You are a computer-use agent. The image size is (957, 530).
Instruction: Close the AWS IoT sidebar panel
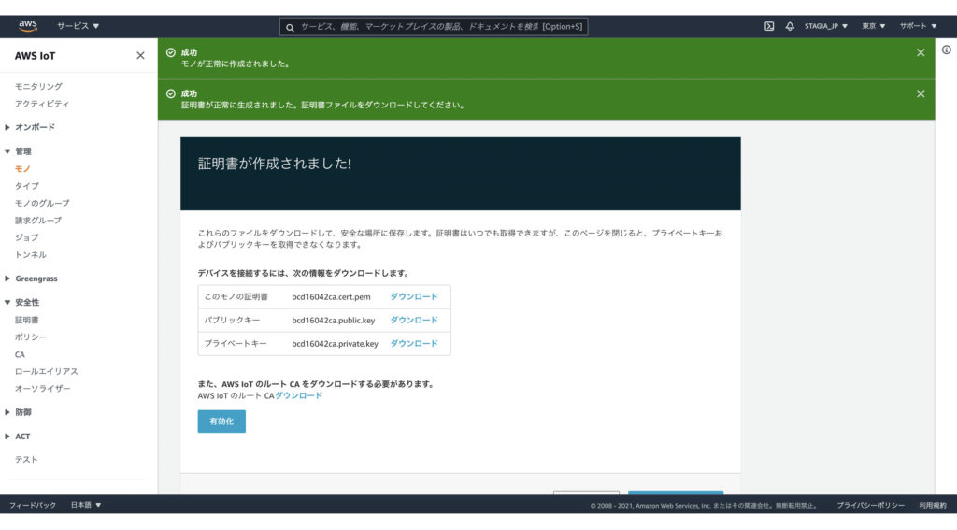(140, 55)
